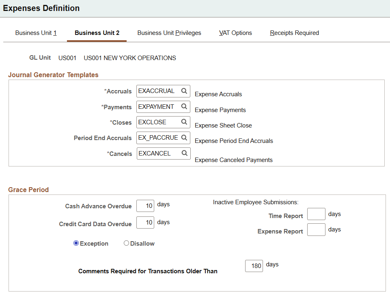Go to Business Unit 1 tab
The image size is (390, 296).
[36, 33]
